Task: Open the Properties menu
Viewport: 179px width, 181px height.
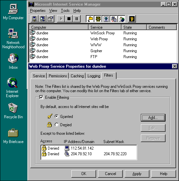Action: click(x=38, y=11)
